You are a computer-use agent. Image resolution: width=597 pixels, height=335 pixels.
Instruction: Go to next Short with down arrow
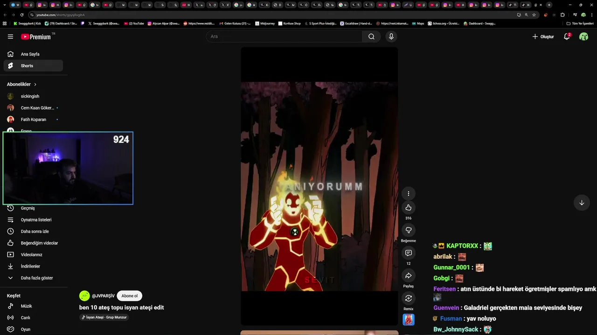pos(582,203)
